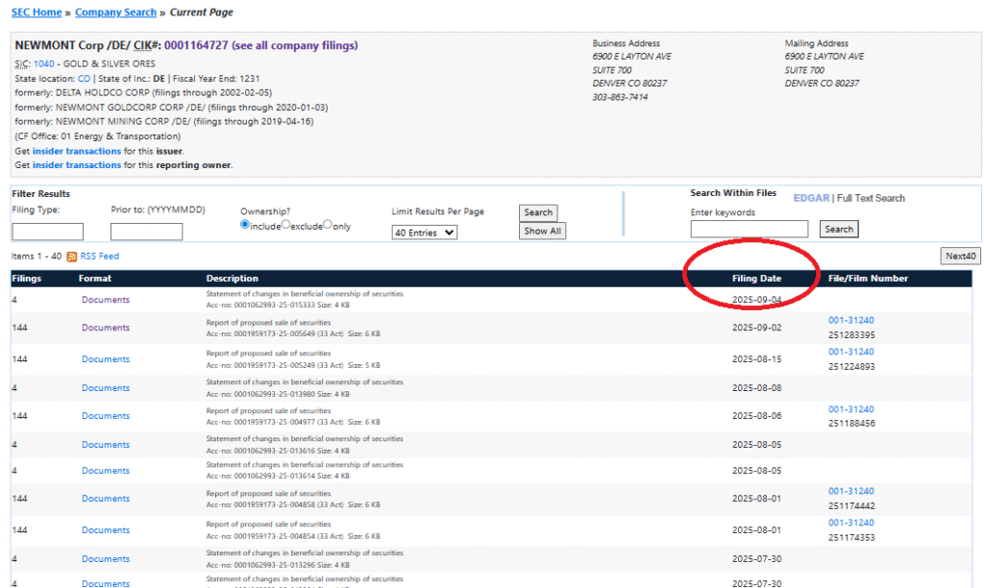The height and width of the screenshot is (588, 984).
Task: Open file number link above film 251224893
Action: (851, 352)
